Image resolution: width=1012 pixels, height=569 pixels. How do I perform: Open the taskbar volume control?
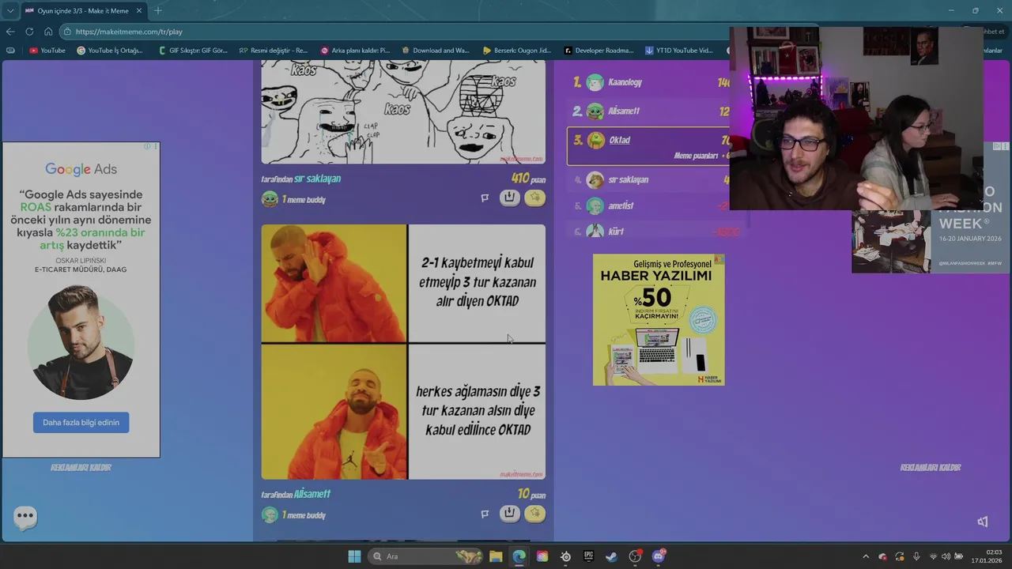[946, 556]
